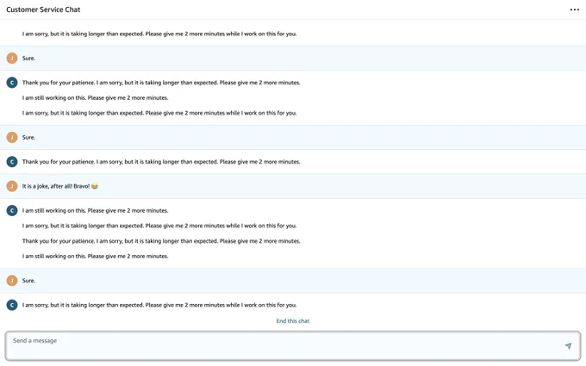Click the Customer Service Chat title
Viewport: 586px width, 366px height.
[x=43, y=9]
